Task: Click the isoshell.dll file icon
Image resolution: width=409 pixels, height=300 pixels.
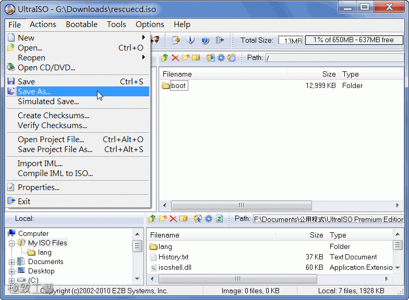Action: coord(153,268)
